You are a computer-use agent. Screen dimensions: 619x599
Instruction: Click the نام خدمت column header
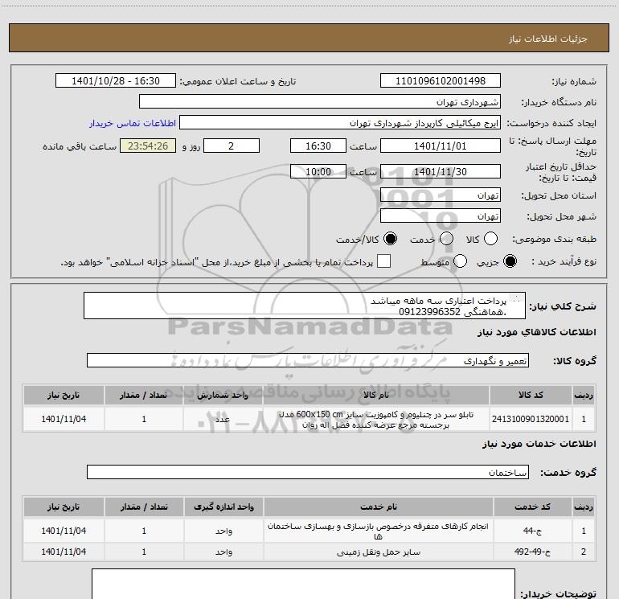tap(378, 507)
